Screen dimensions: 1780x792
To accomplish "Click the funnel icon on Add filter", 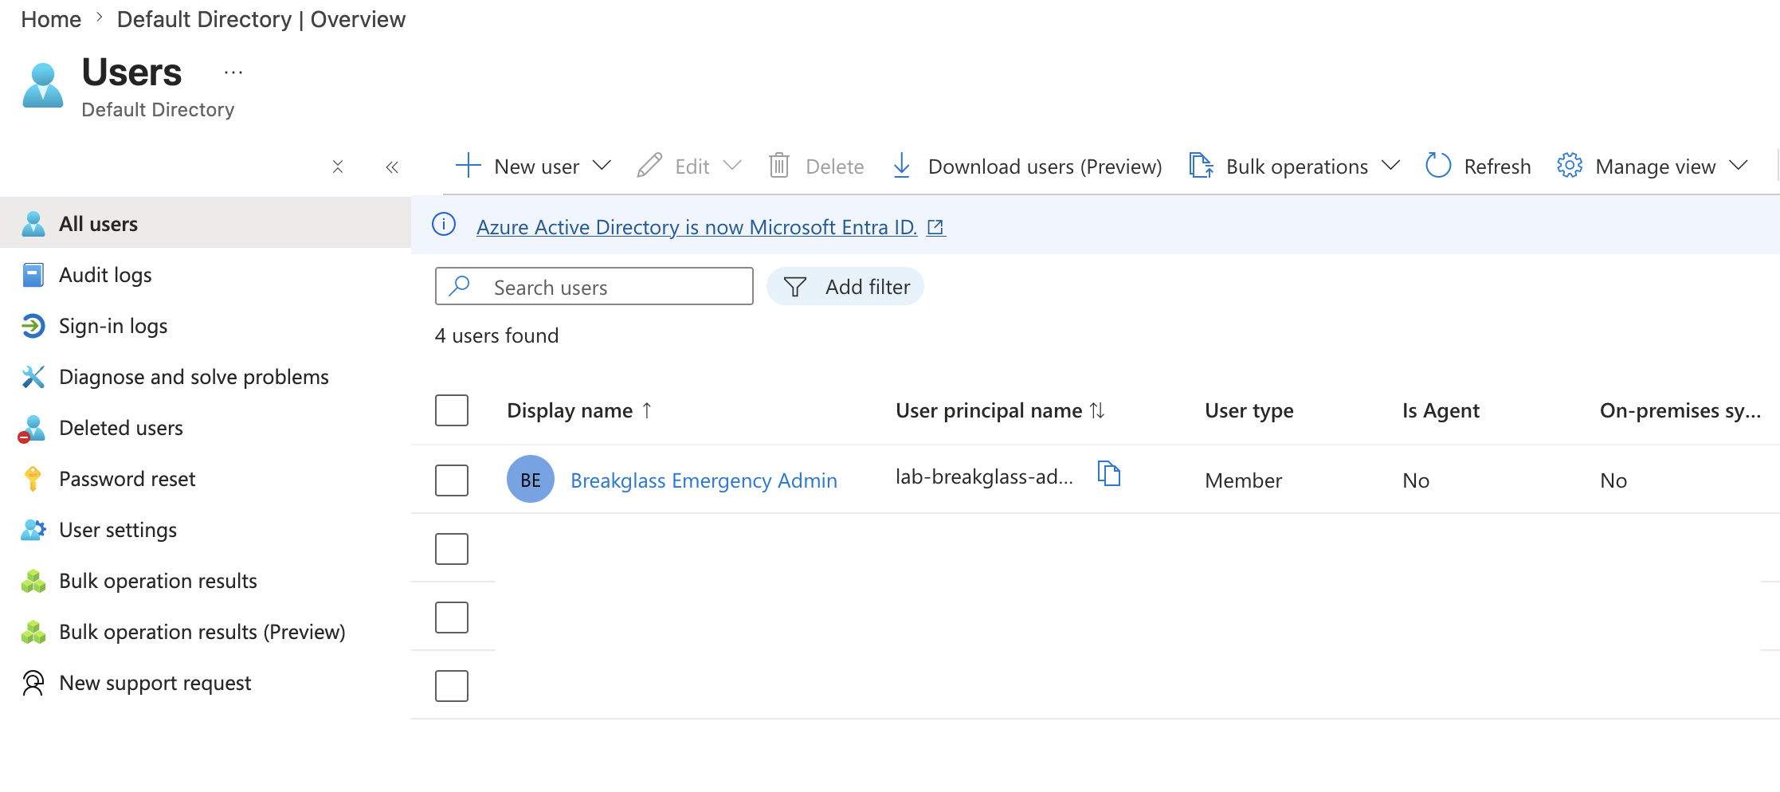I will coord(795,287).
